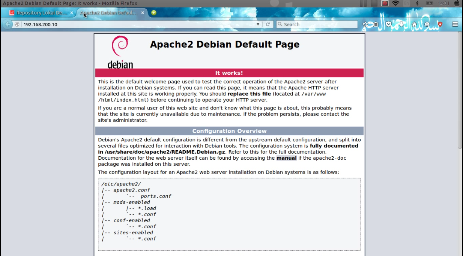Close the Apache2 Debian Default tab
Screen dimensions: 463x256
coord(143,13)
